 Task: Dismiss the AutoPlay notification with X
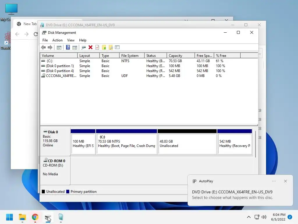tap(285, 181)
